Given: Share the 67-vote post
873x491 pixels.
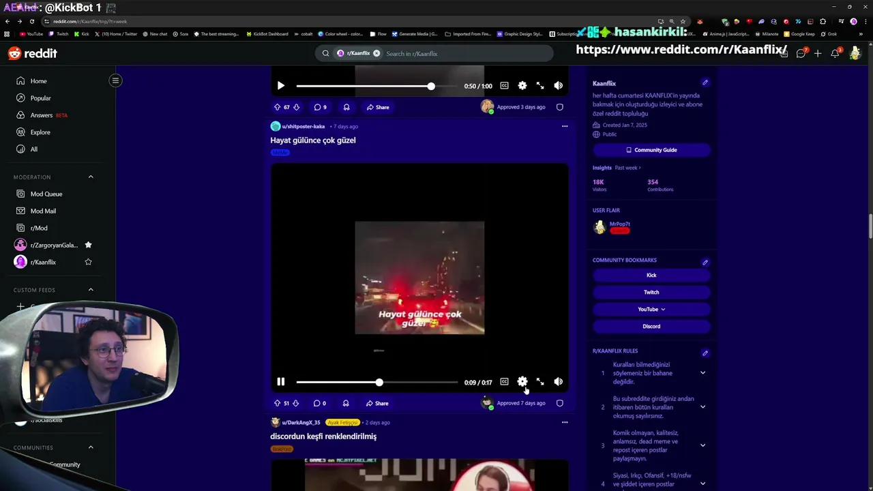Looking at the screenshot, I should tap(378, 107).
